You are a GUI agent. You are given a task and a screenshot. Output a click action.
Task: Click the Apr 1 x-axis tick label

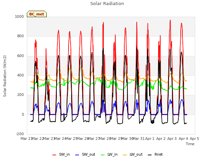coord(150,139)
